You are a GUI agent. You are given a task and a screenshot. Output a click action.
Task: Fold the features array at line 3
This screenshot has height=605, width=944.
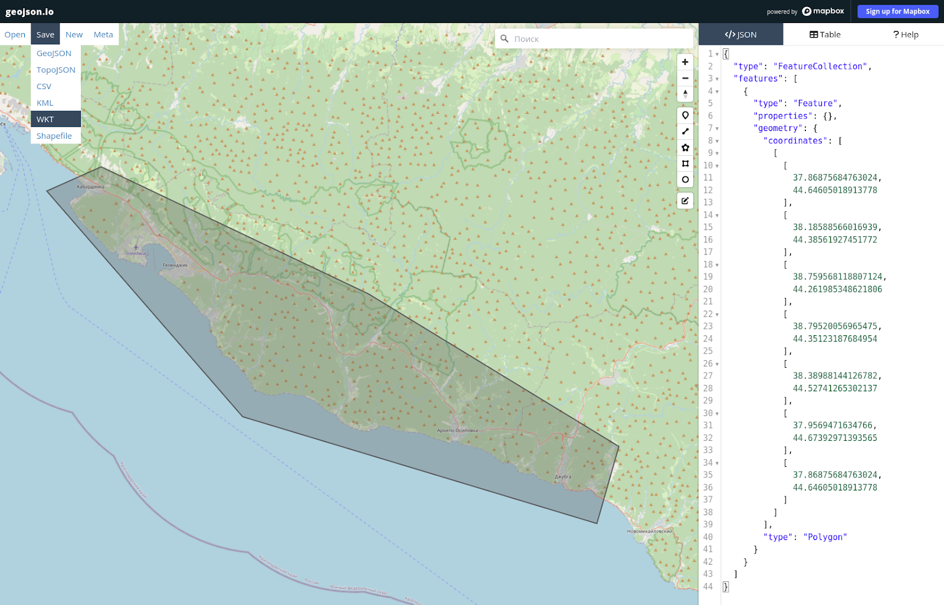click(717, 79)
